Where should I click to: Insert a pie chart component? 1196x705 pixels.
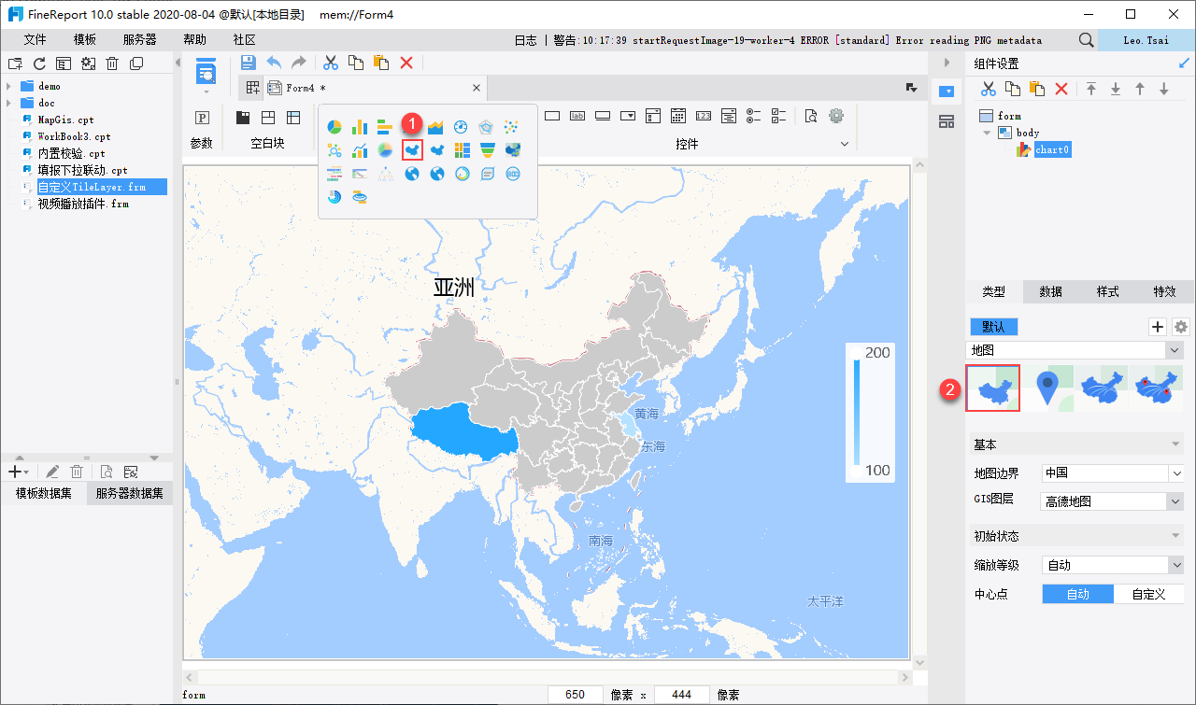335,127
